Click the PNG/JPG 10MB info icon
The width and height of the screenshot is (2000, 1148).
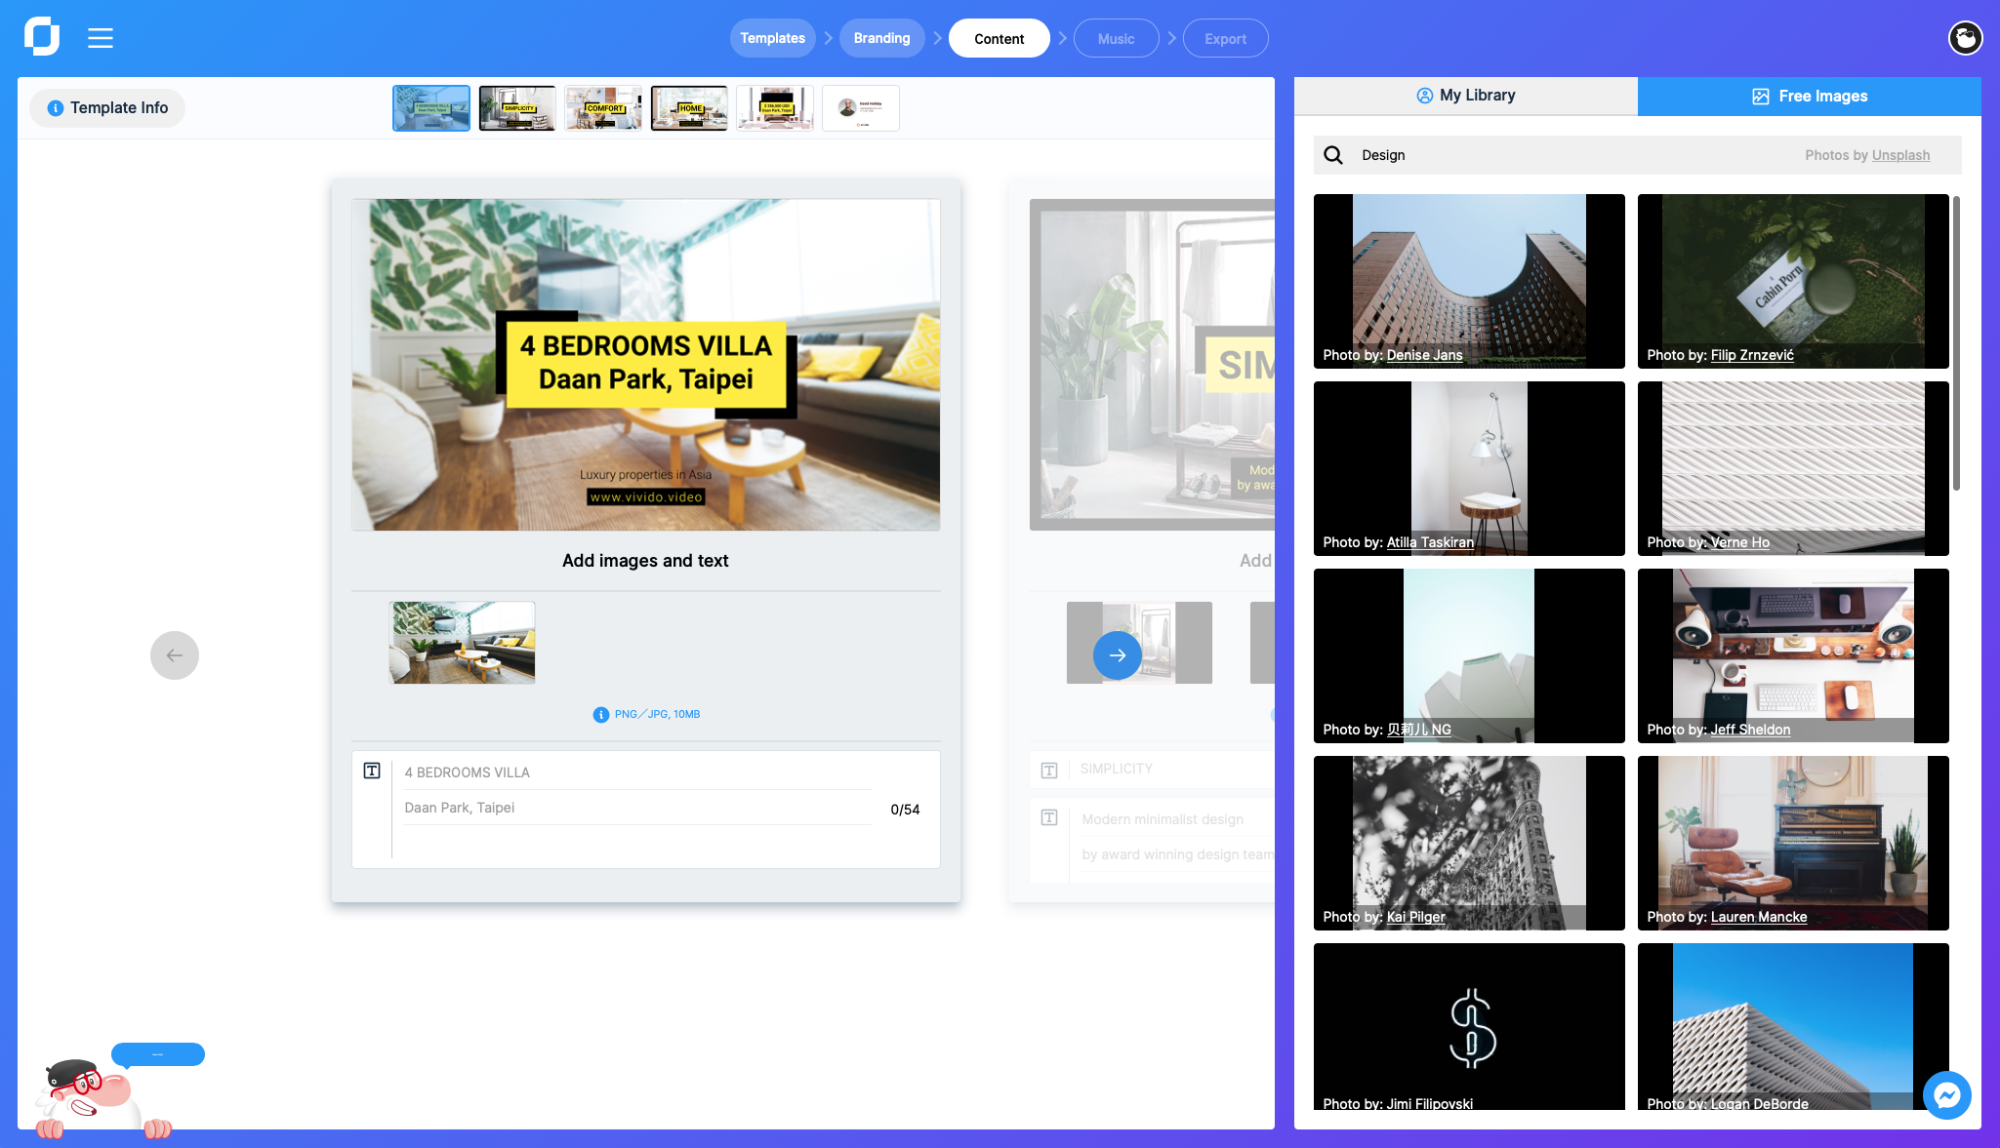600,715
